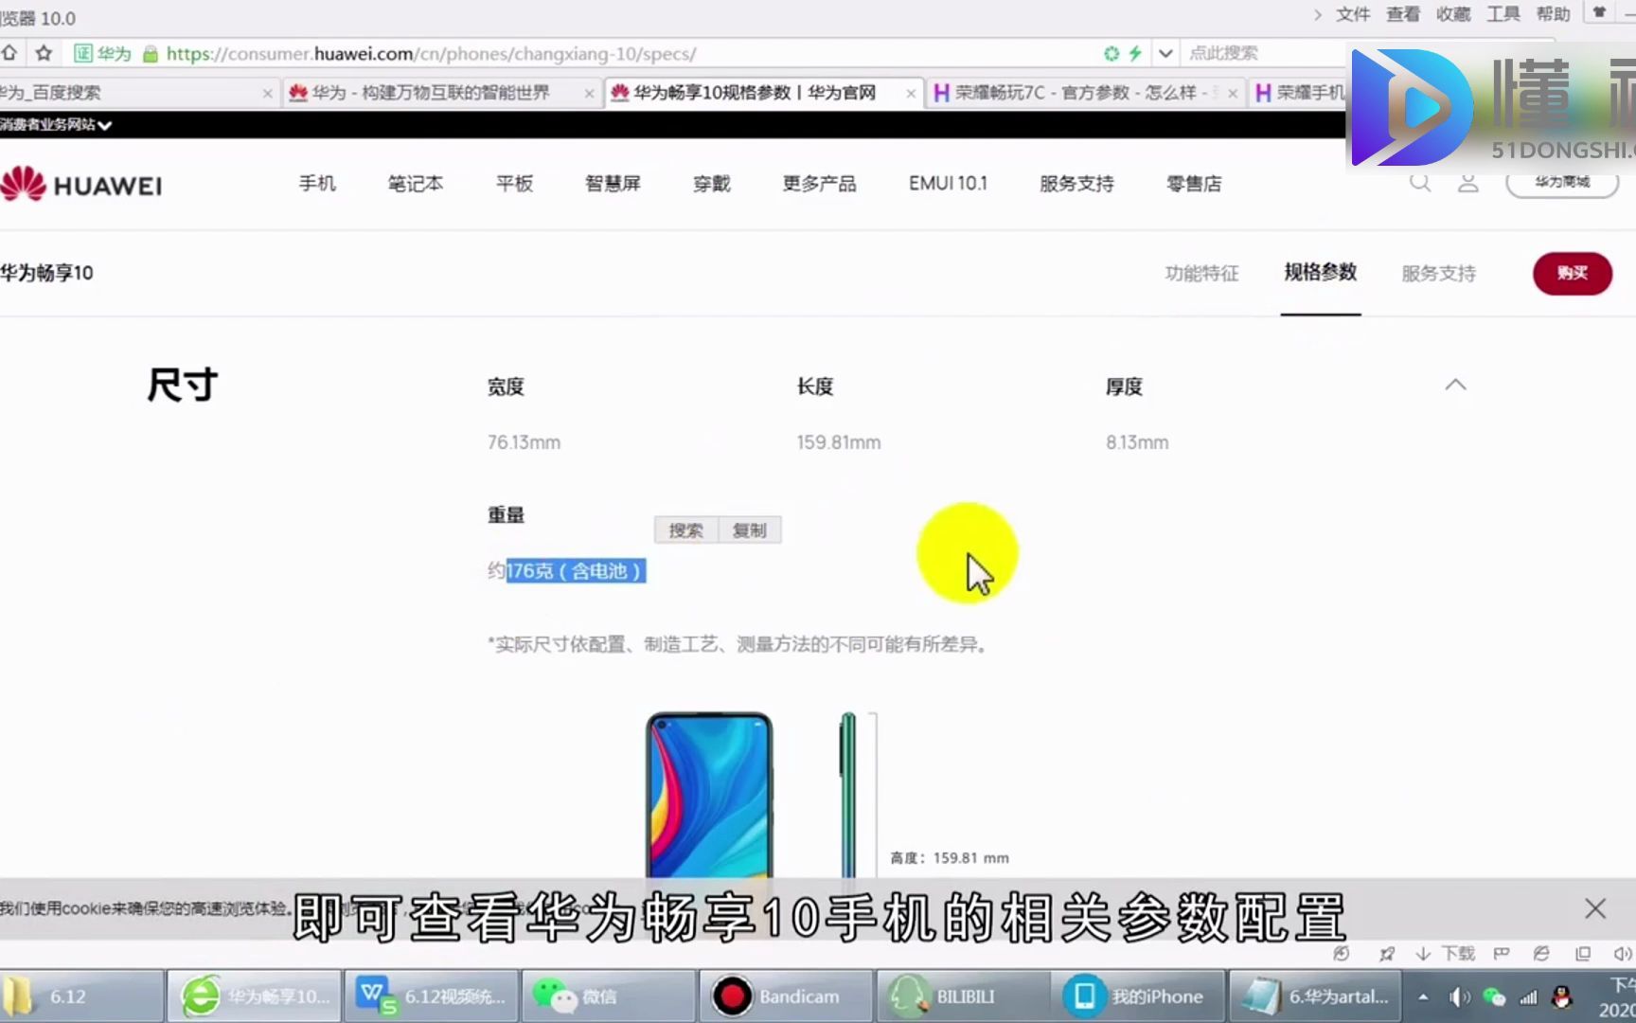The height and width of the screenshot is (1023, 1636).
Task: Click the network signal tray icon
Action: click(x=1528, y=997)
